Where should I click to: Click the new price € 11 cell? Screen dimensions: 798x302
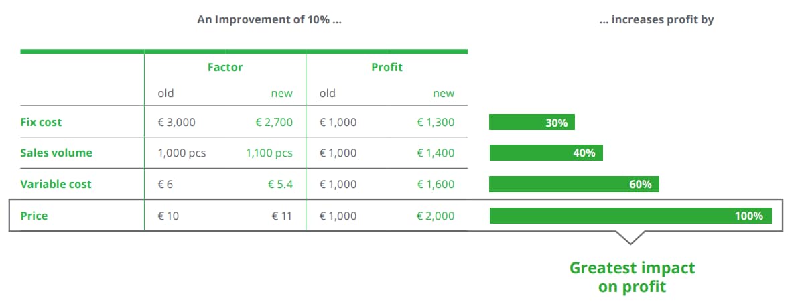click(282, 216)
